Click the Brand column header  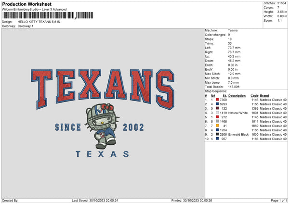coord(264,96)
